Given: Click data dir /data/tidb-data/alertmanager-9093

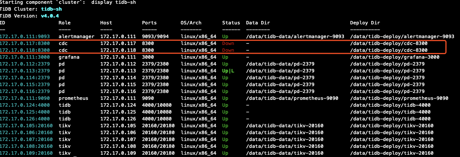Looking at the screenshot, I should tap(295, 37).
